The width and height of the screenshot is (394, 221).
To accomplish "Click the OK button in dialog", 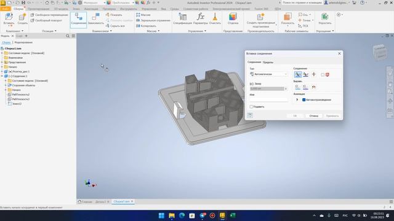I will click(x=295, y=116).
